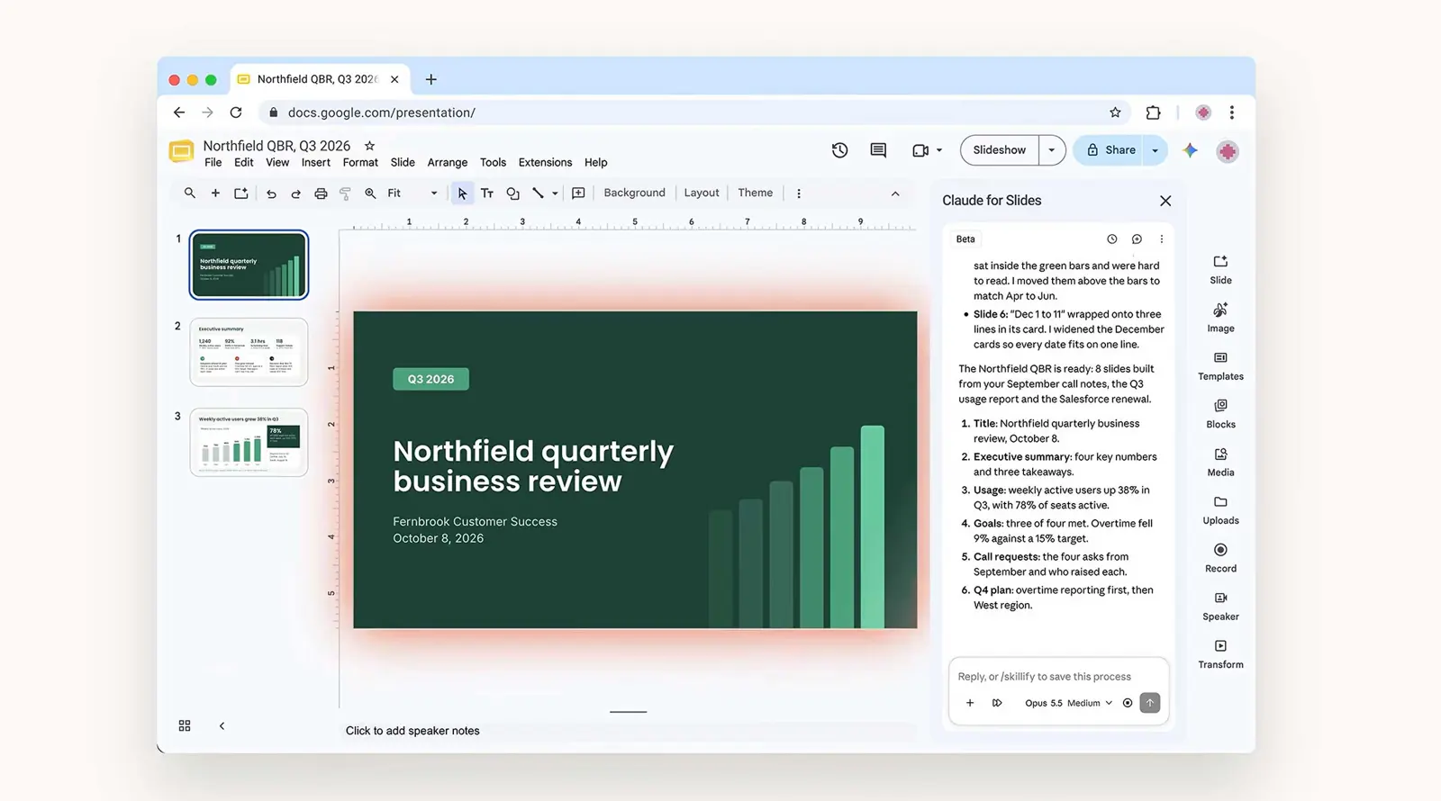The height and width of the screenshot is (801, 1441).
Task: Expand the line tool dropdown arrow
Action: click(555, 193)
